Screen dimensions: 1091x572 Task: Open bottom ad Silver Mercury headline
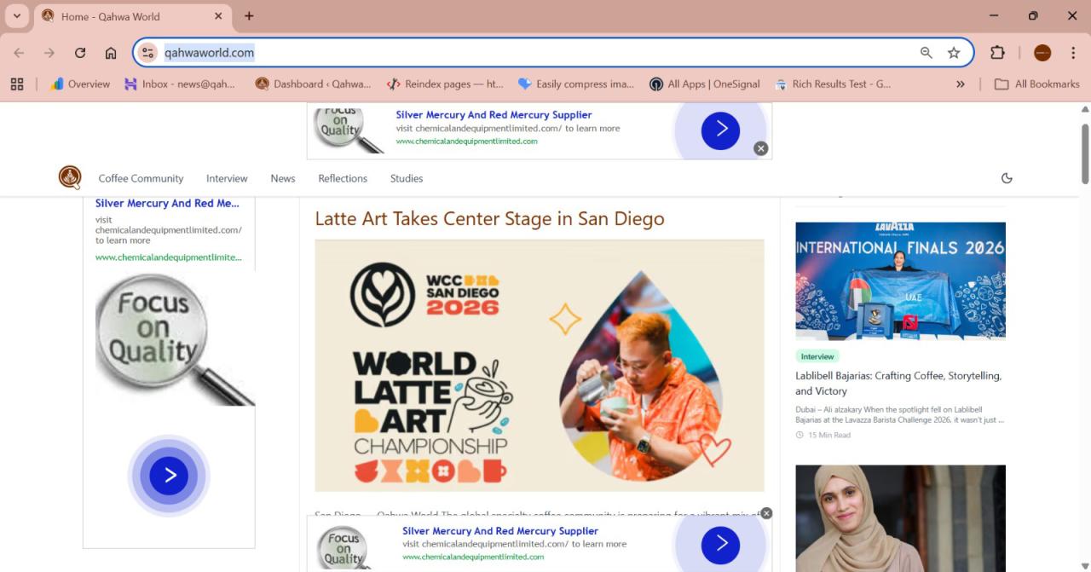click(500, 530)
